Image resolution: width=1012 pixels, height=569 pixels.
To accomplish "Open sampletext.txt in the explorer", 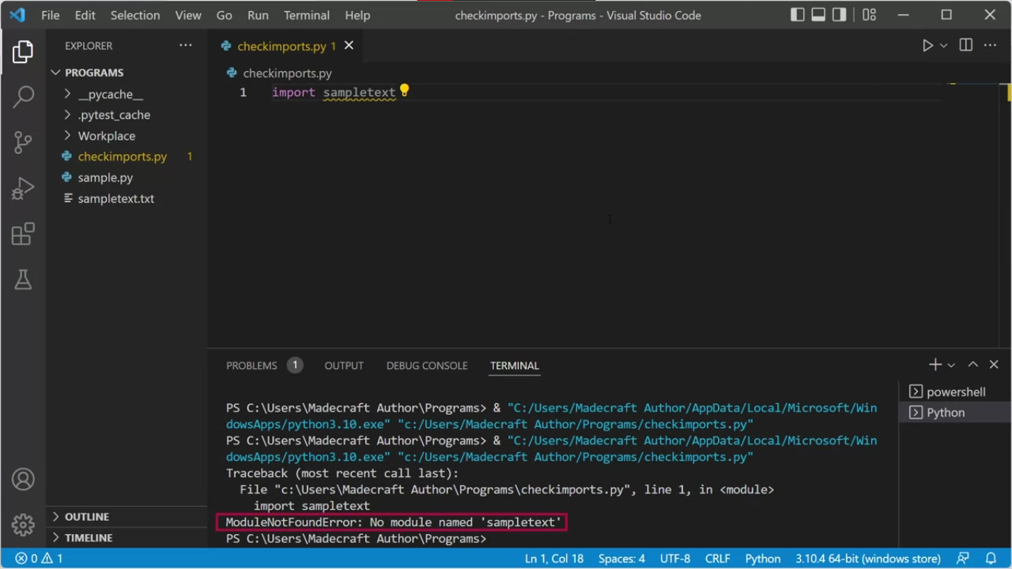I will 116,199.
